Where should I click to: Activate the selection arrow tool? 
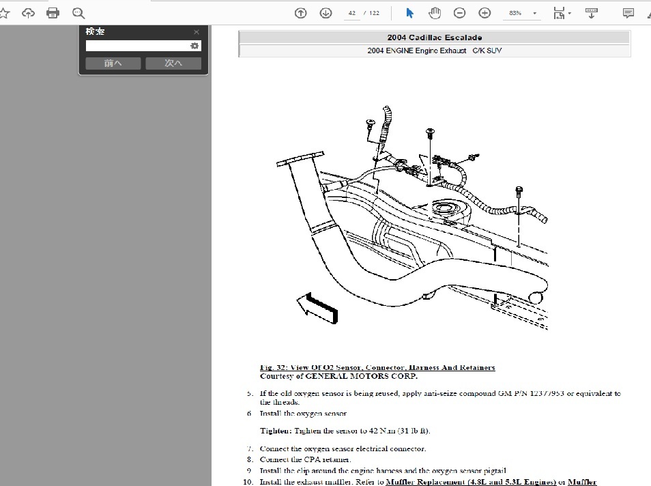pyautogui.click(x=409, y=13)
